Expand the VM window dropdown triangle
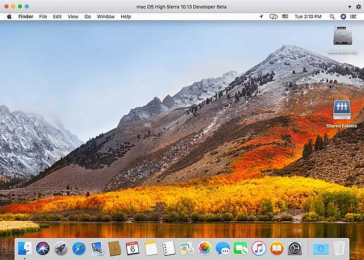Image resolution: width=364 pixels, height=260 pixels. pyautogui.click(x=350, y=7)
